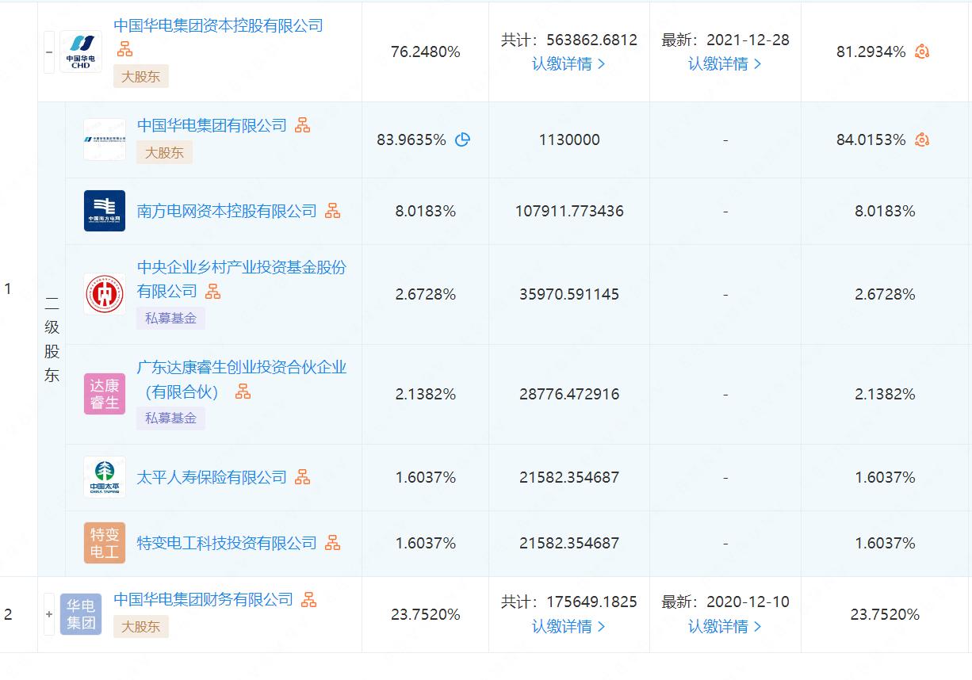Open 认缴详情 for 中国华电集团财务有限公司
972x680 pixels.
pyautogui.click(x=568, y=627)
